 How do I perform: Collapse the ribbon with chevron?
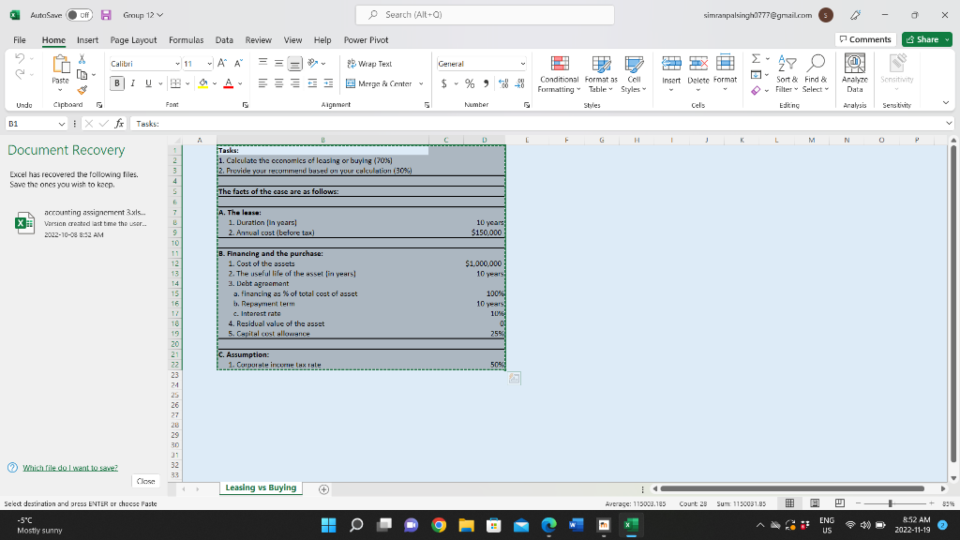point(946,103)
